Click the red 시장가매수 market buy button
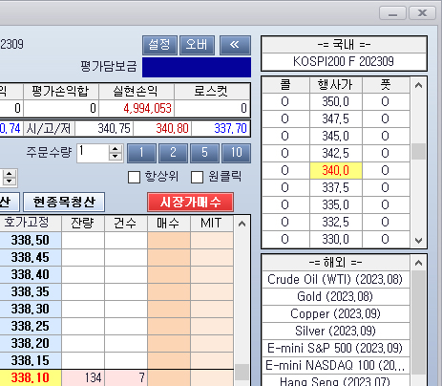Viewport: 442px width, 386px height. click(190, 202)
